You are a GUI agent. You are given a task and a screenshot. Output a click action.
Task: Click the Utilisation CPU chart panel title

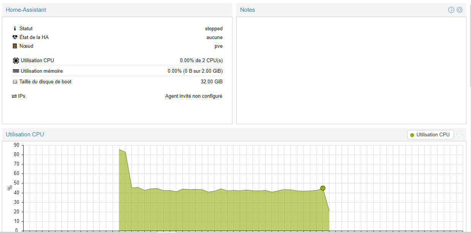pos(25,134)
